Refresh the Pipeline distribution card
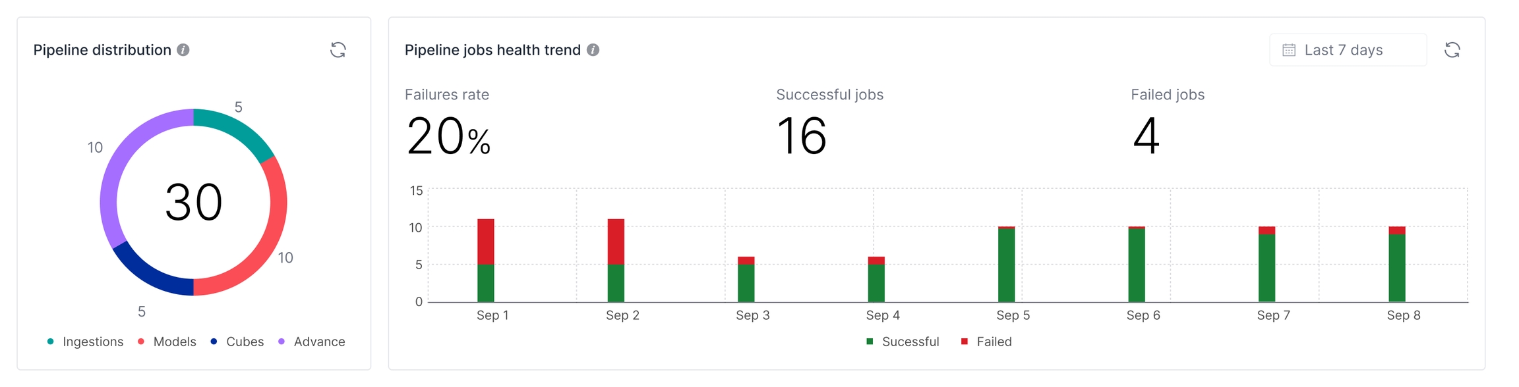The image size is (1519, 387). [338, 50]
